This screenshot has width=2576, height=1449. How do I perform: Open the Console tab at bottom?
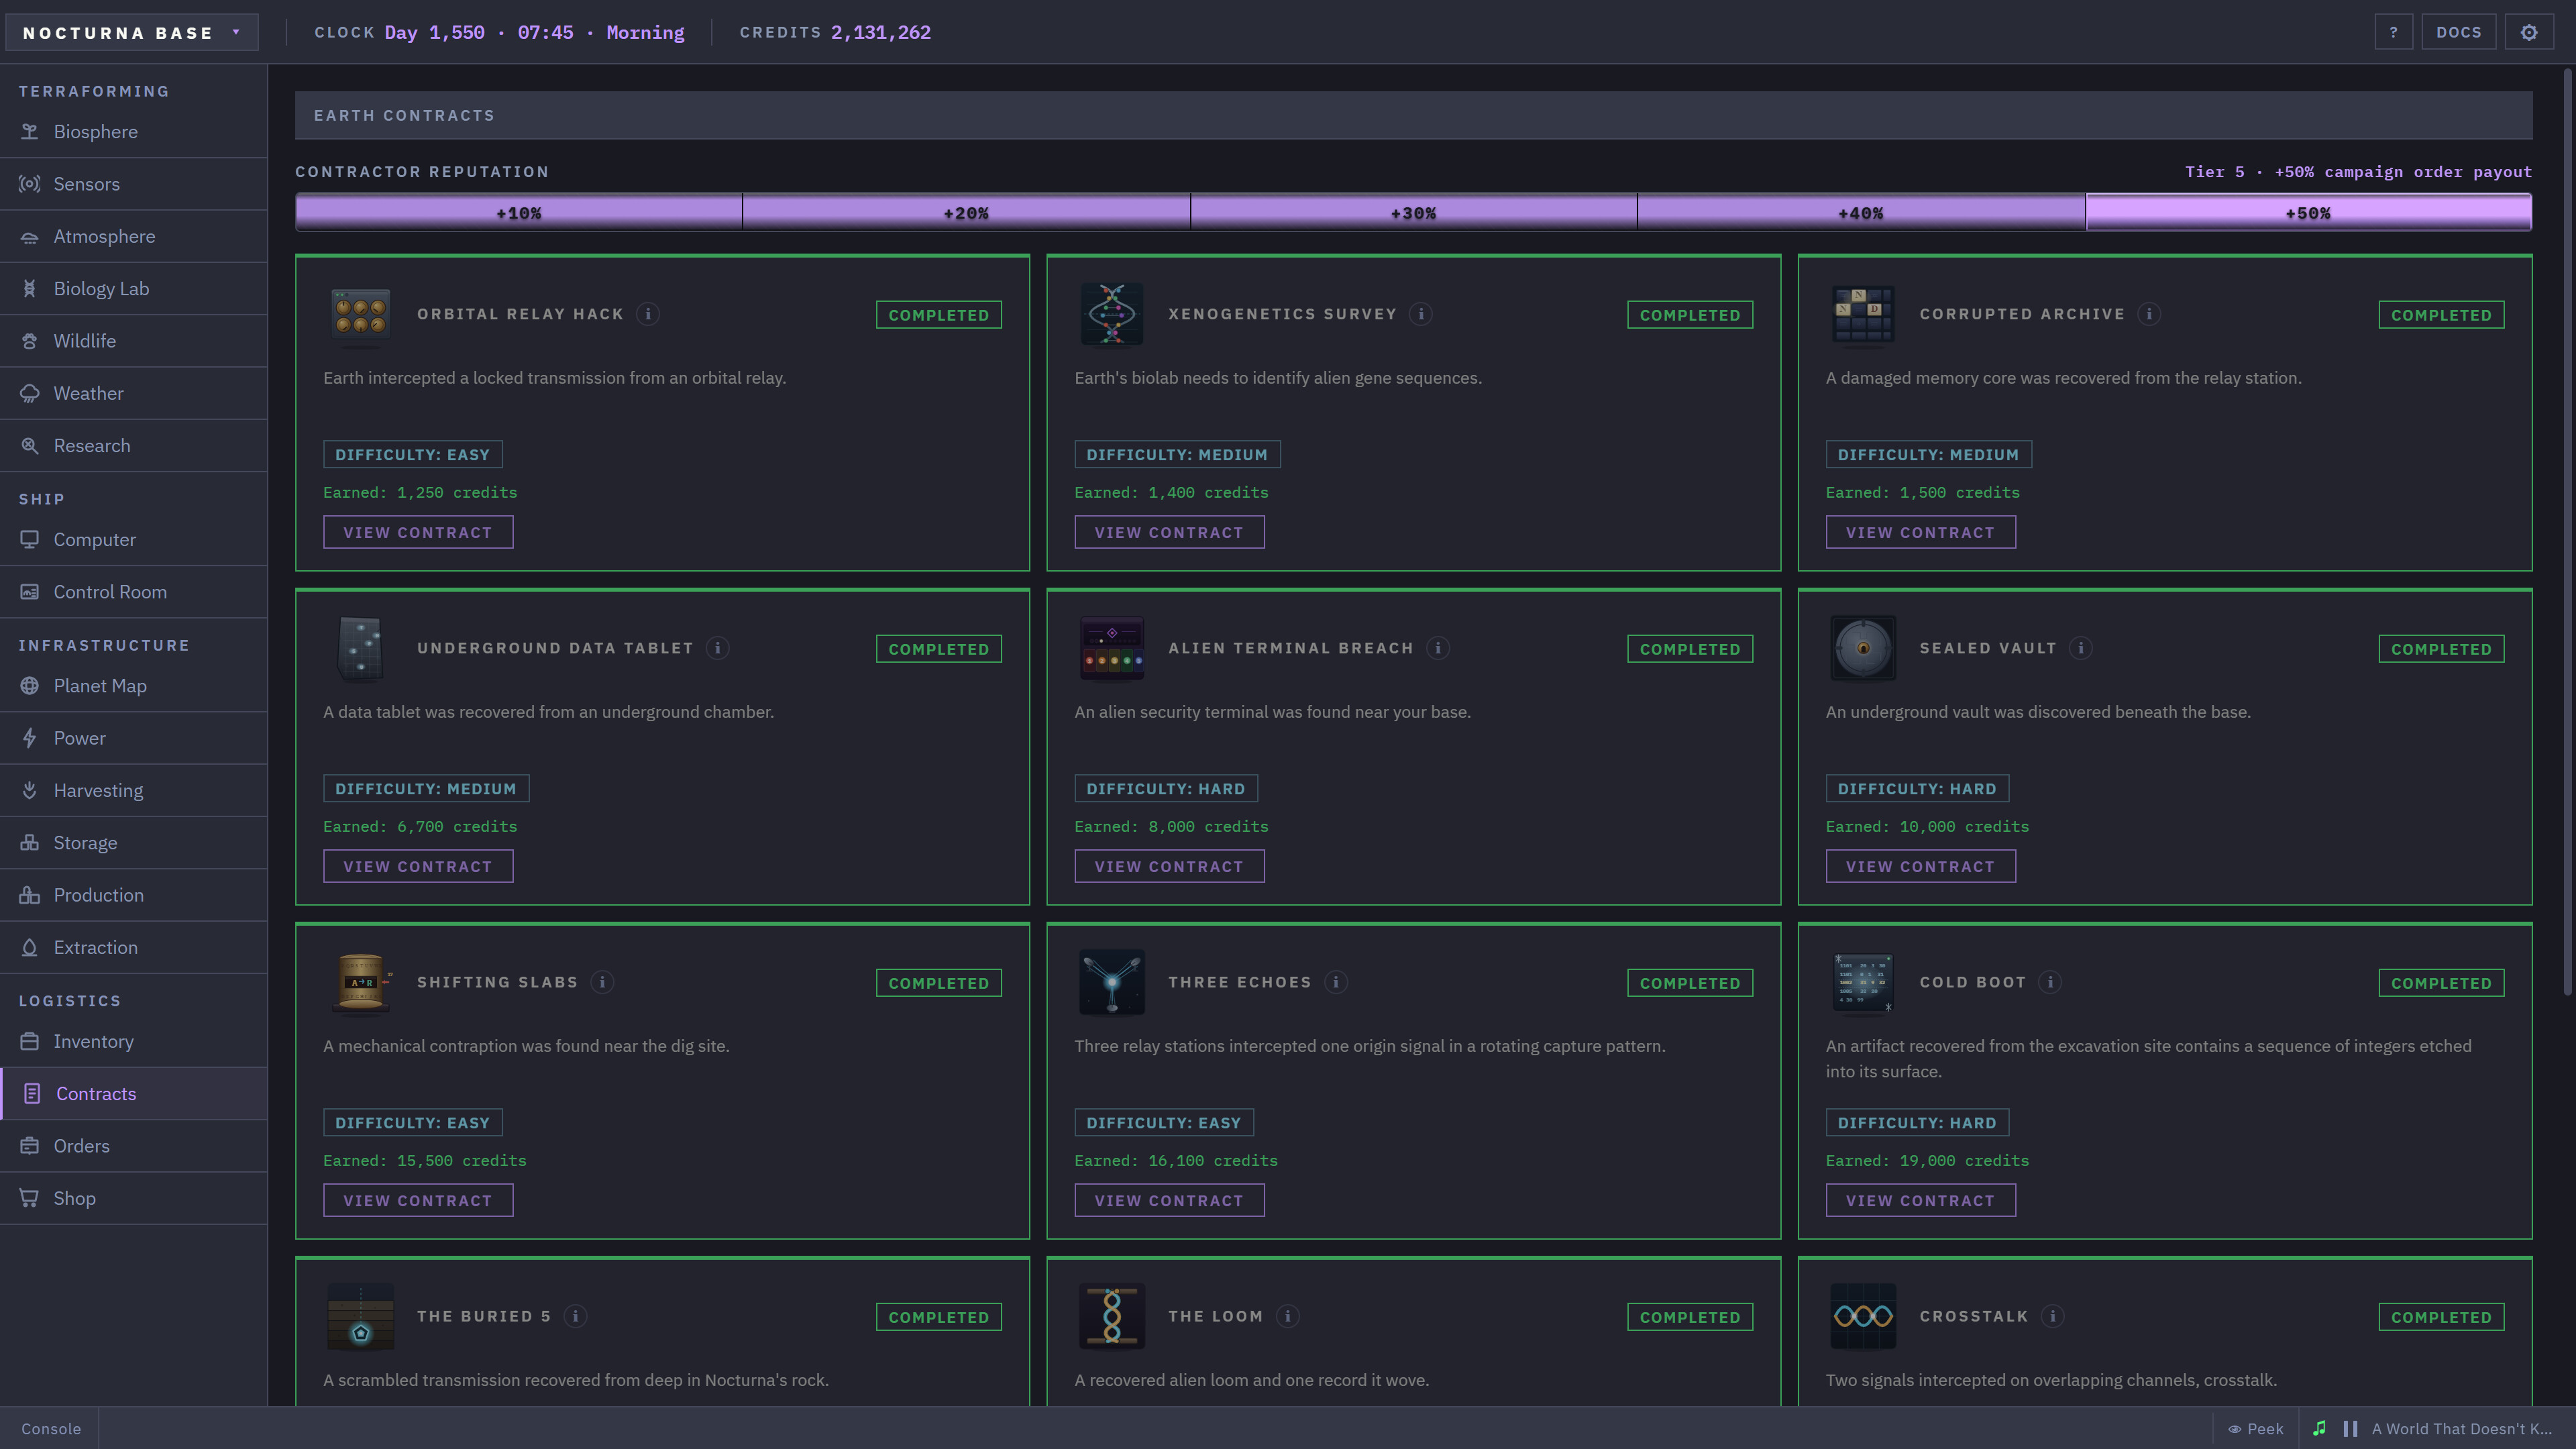[51, 1428]
